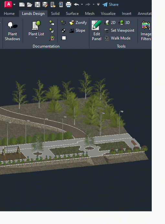Expand the Tools panel title

point(121,46)
